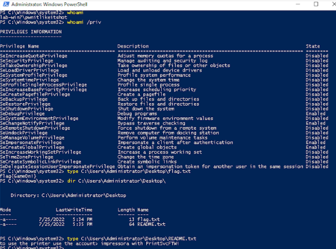
Task: Click 'Impersonate a client after authentication' description
Action: [x=175, y=143]
